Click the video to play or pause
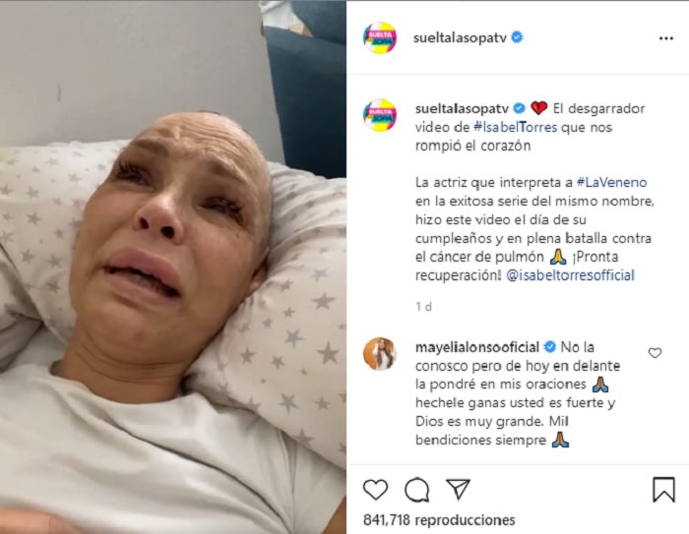This screenshot has width=689, height=534. pos(173,267)
